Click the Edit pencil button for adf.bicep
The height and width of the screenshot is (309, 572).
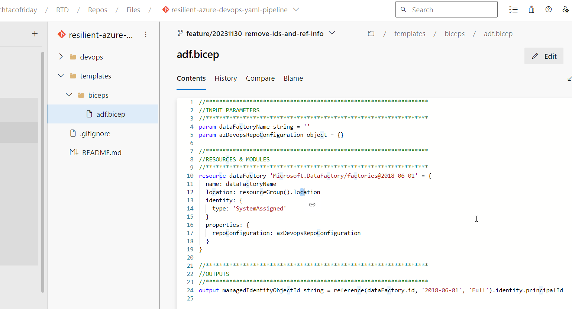pyautogui.click(x=544, y=56)
